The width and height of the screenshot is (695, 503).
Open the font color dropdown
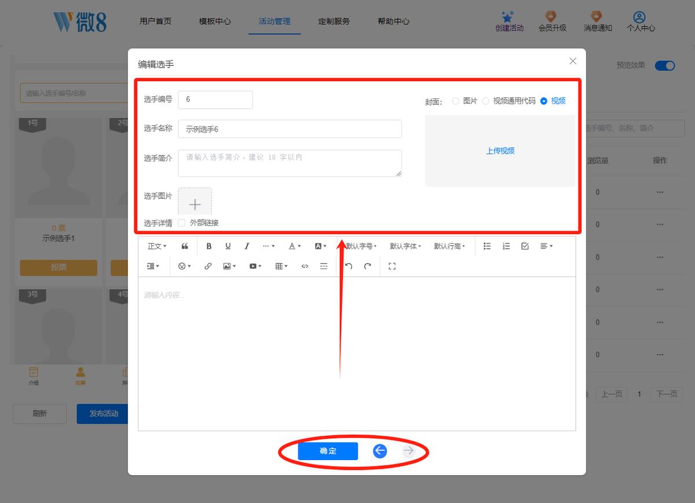pyautogui.click(x=295, y=246)
